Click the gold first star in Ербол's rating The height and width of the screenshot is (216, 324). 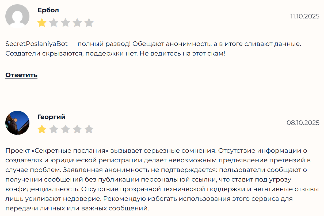42,23
